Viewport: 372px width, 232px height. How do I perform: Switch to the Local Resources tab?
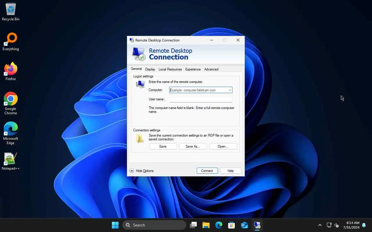click(x=170, y=69)
